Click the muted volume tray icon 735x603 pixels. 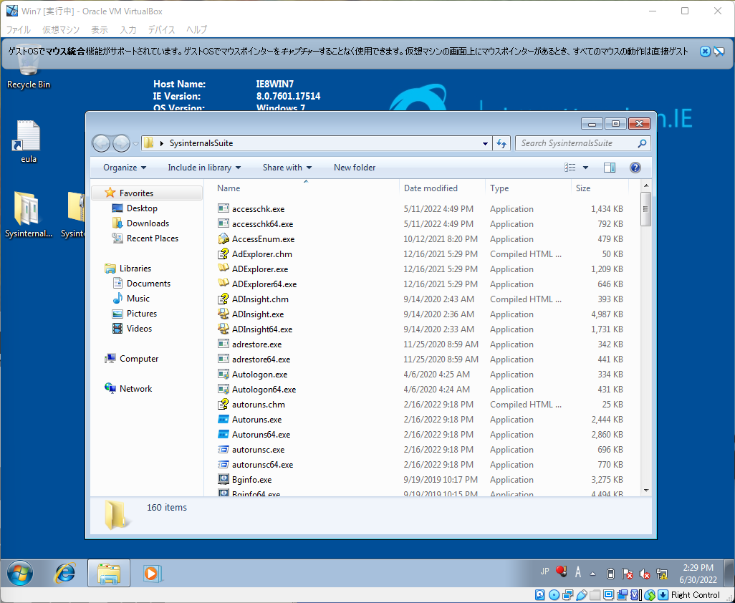pos(645,573)
